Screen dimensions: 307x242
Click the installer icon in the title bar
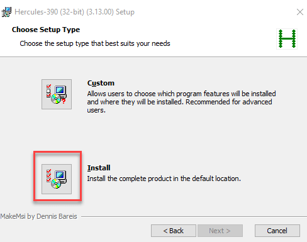point(6,12)
